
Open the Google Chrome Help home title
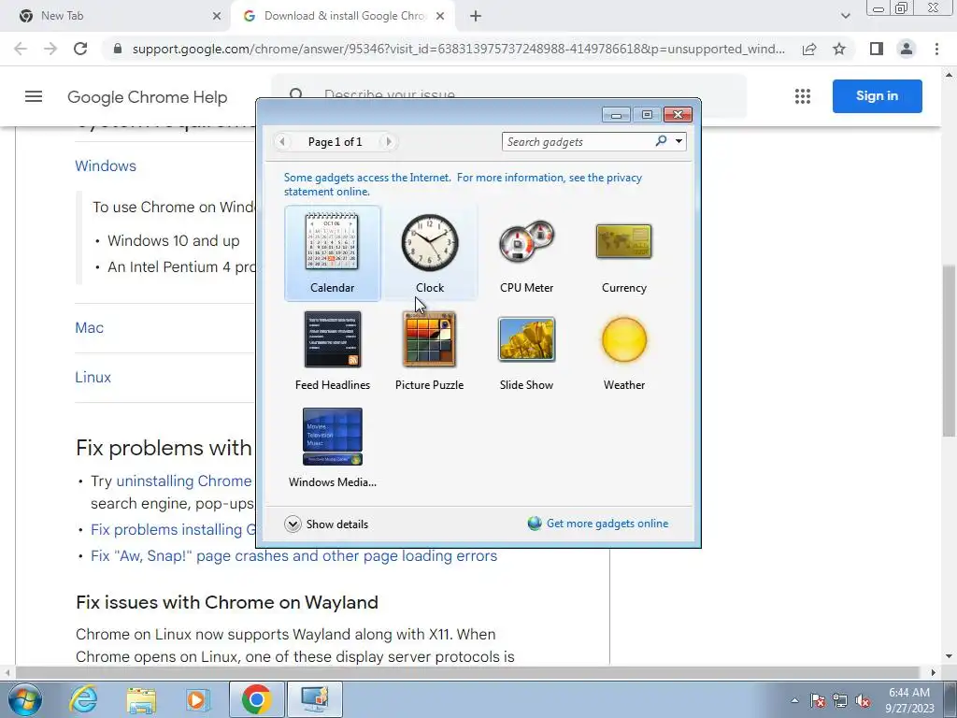(147, 97)
